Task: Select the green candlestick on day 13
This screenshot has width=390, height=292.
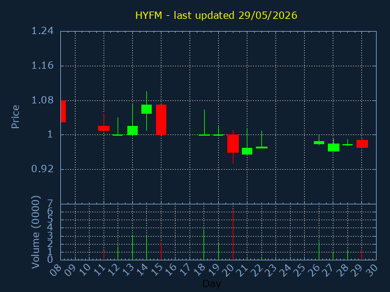Action: click(x=132, y=130)
